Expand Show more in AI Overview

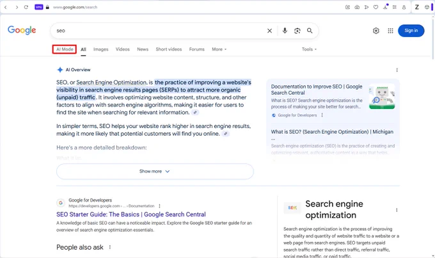[x=155, y=172]
